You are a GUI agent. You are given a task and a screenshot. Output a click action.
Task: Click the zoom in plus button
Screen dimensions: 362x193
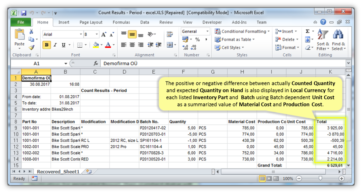(341, 179)
